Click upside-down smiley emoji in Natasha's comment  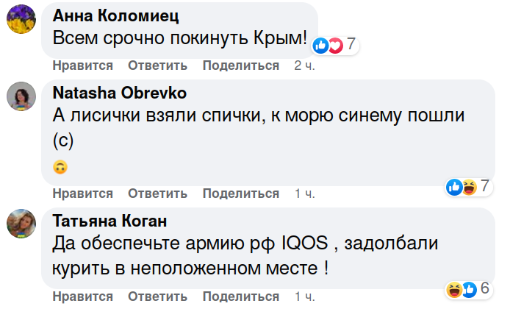click(x=60, y=167)
